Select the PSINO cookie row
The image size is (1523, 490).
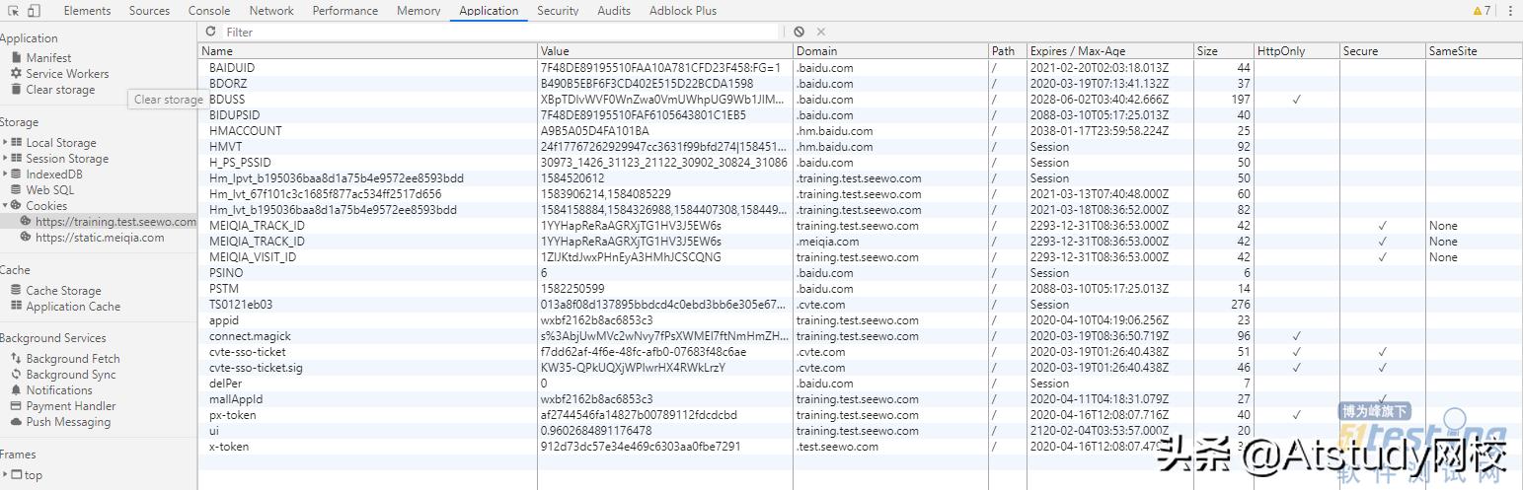[860, 273]
